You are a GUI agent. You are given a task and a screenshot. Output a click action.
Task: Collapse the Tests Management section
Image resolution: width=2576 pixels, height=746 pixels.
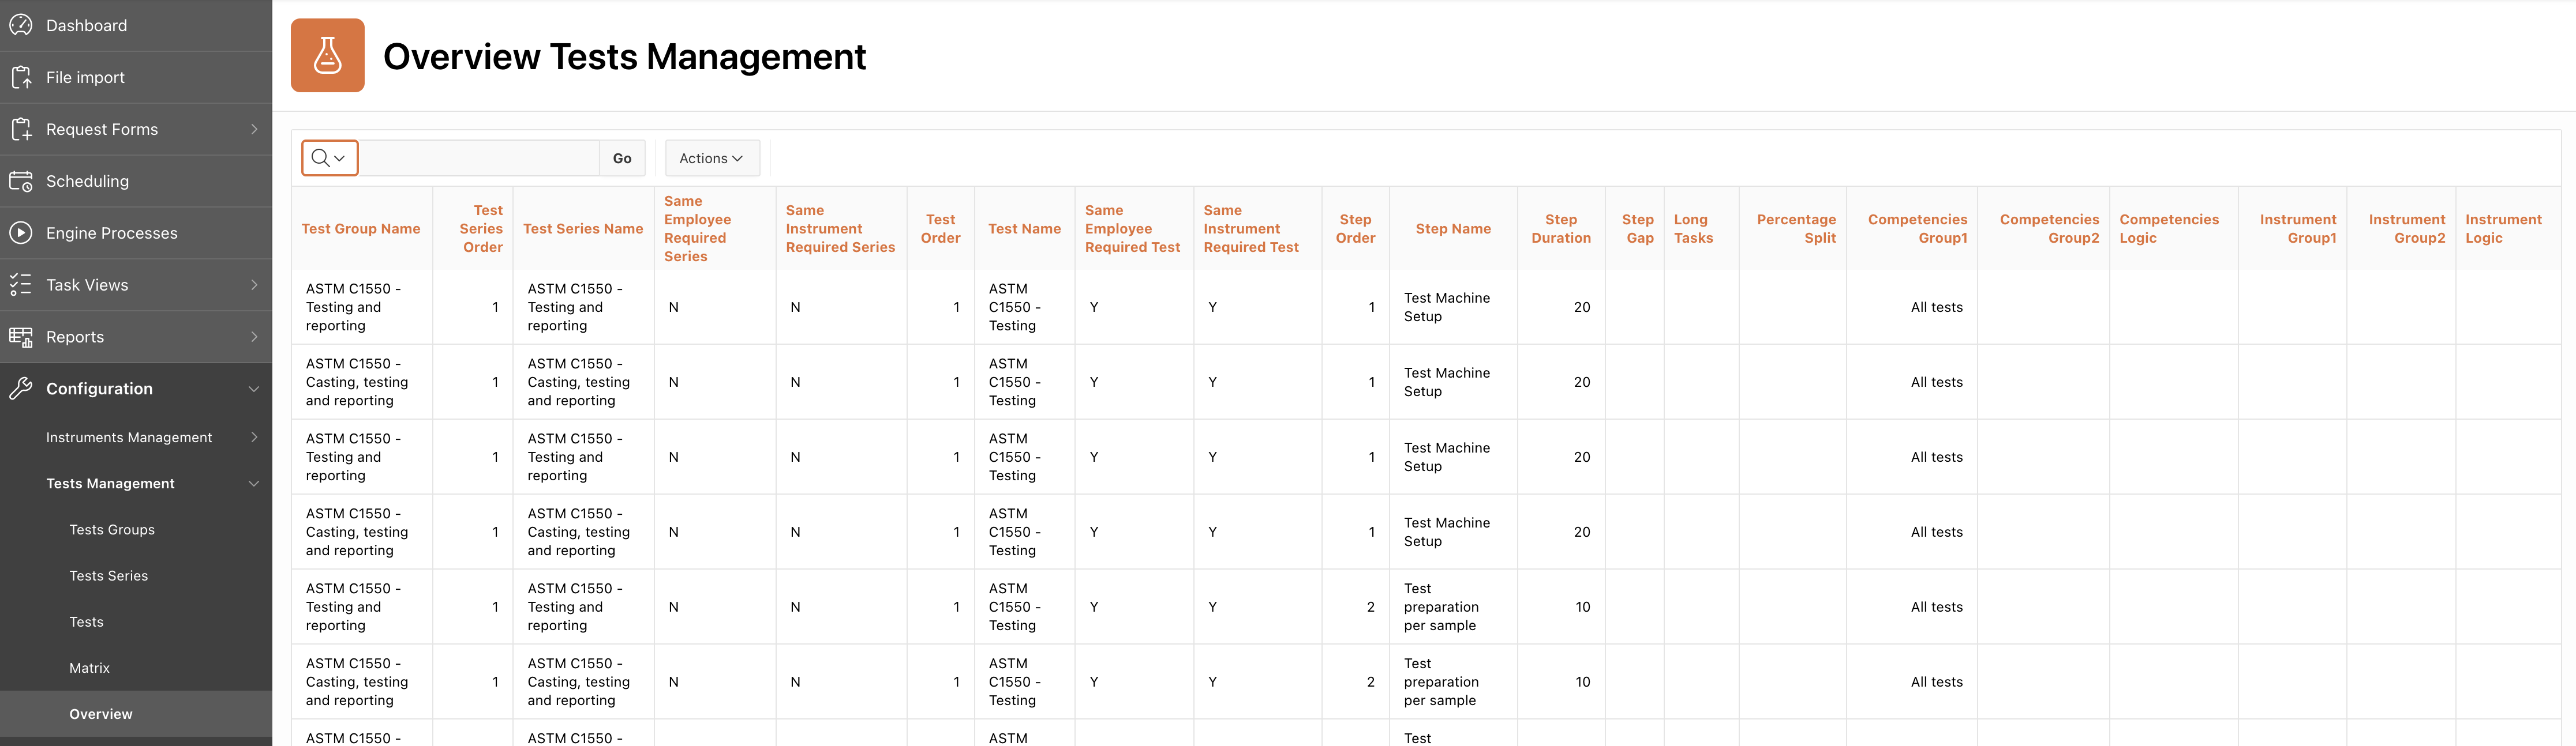point(254,483)
